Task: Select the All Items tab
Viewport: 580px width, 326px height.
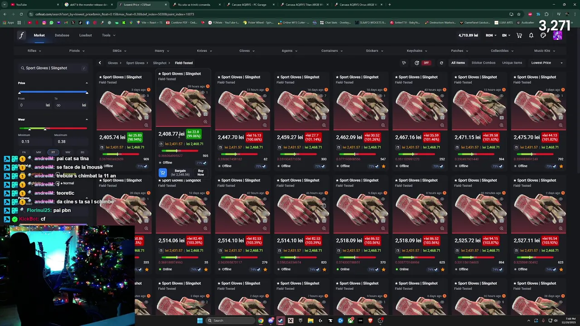Action: click(x=458, y=63)
